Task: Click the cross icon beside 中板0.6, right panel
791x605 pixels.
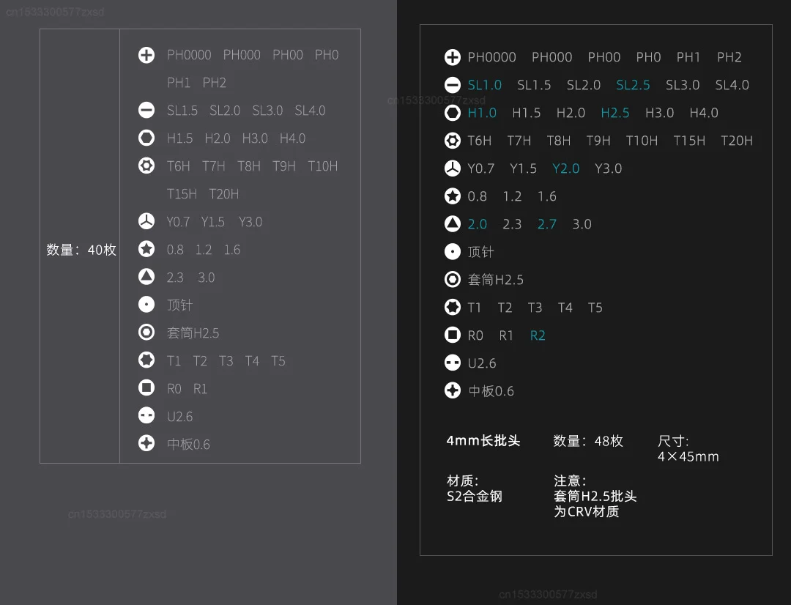Action: pyautogui.click(x=453, y=390)
